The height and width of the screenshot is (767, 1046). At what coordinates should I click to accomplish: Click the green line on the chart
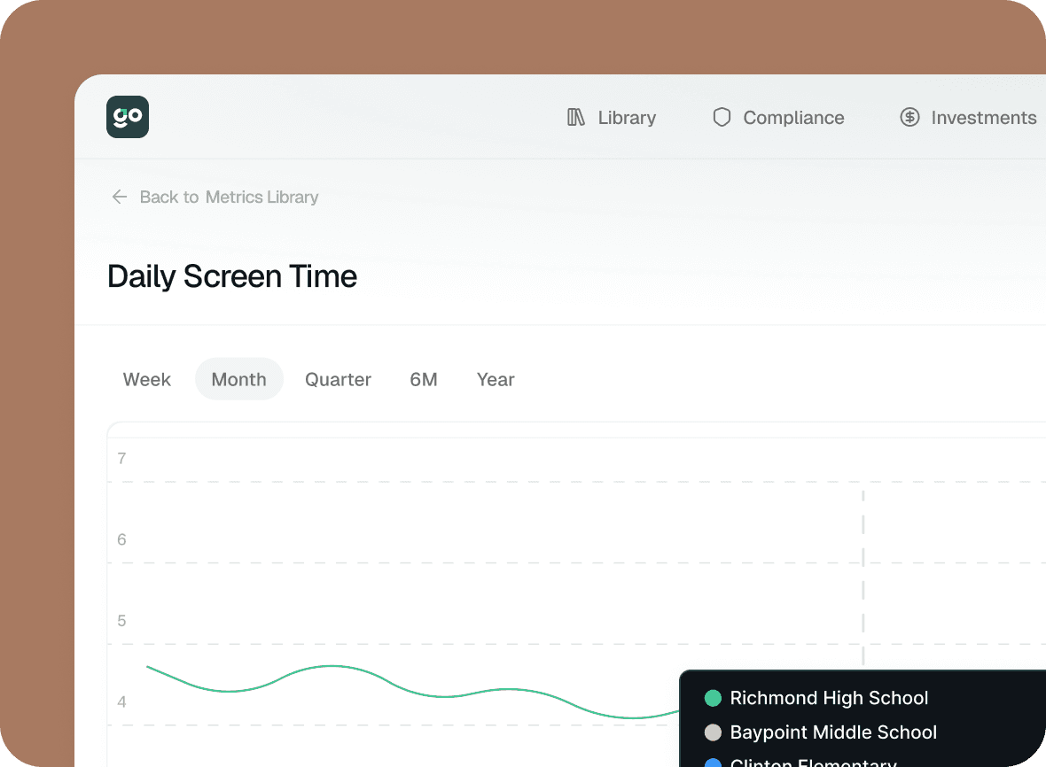[414, 691]
